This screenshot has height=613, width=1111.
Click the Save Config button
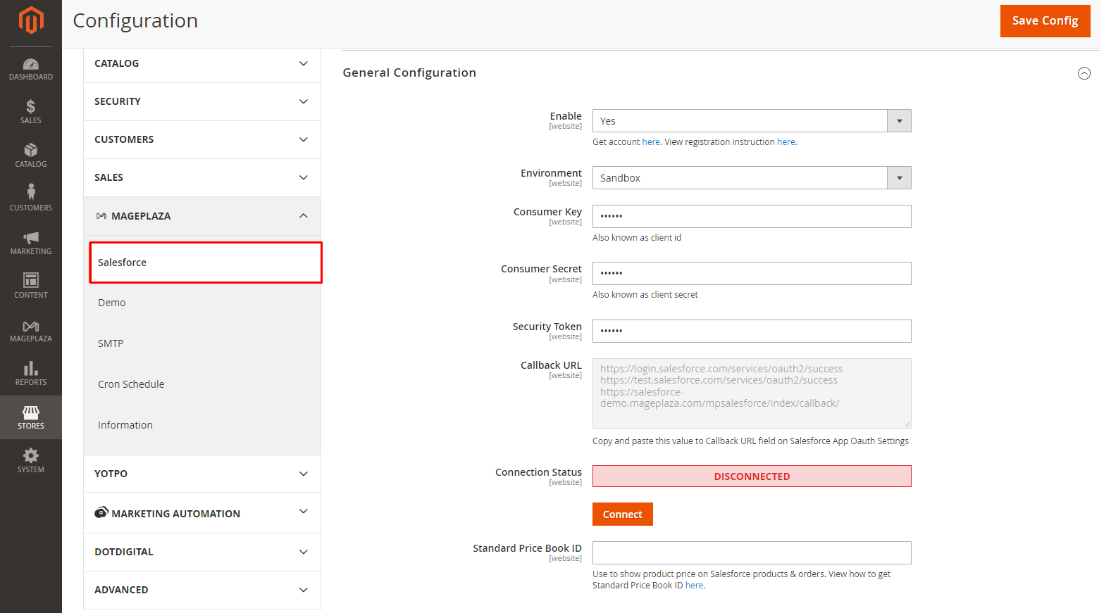1045,21
